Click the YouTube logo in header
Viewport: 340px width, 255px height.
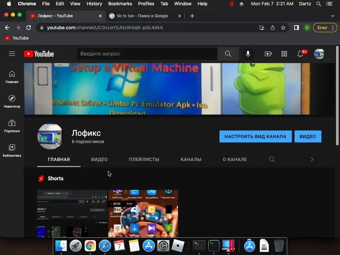[39, 54]
